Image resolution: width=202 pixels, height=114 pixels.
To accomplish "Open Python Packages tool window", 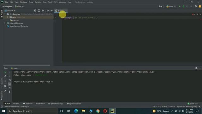I will click(56, 104).
